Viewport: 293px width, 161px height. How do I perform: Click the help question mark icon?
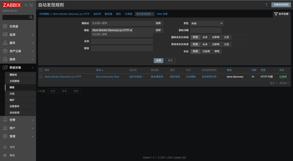266,5
